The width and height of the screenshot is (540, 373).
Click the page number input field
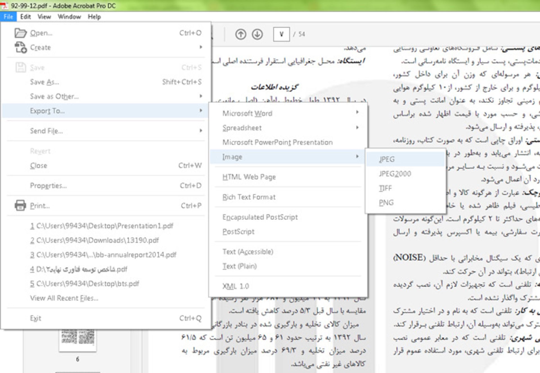coord(281,34)
